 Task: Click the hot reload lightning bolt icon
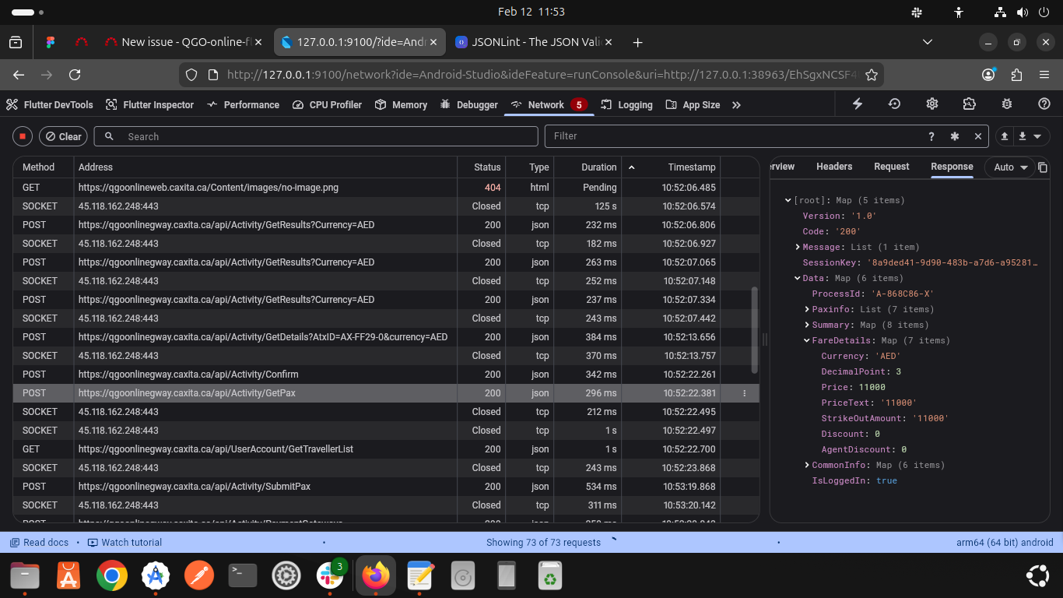click(858, 104)
